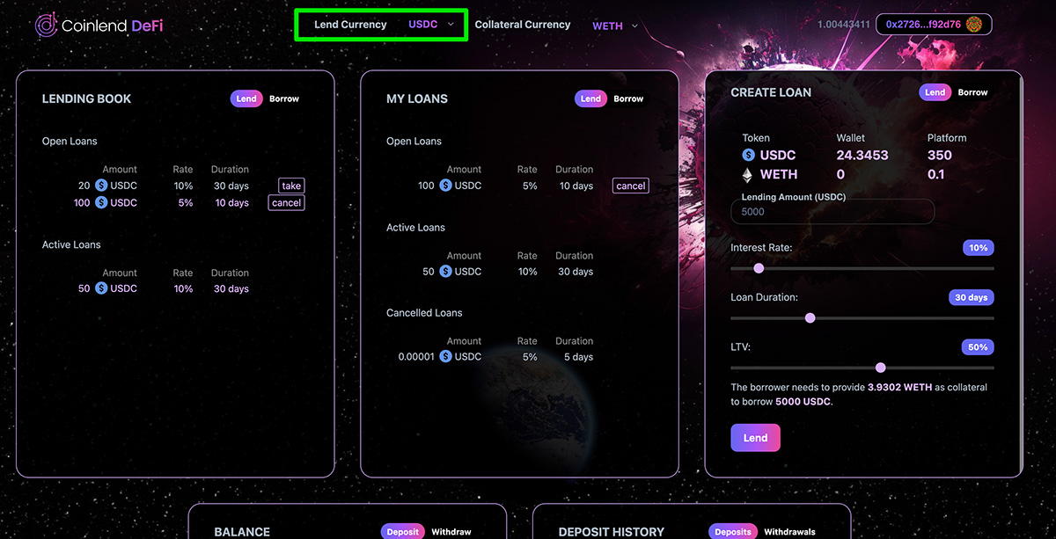Click USDC coin icon in Lending Book 10 days row
Screen dimensions: 1056x539
coord(101,202)
